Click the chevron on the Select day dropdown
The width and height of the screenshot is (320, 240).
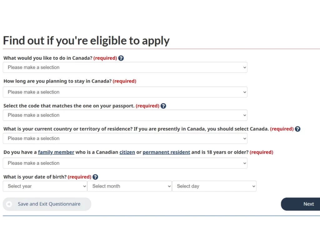[254, 186]
